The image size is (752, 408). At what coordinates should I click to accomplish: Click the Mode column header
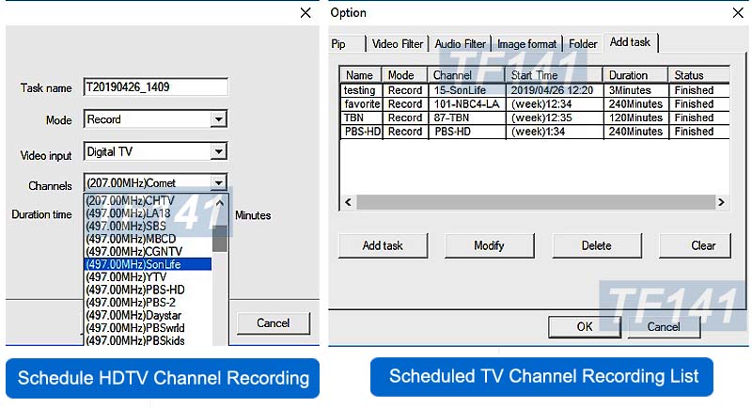pyautogui.click(x=405, y=75)
